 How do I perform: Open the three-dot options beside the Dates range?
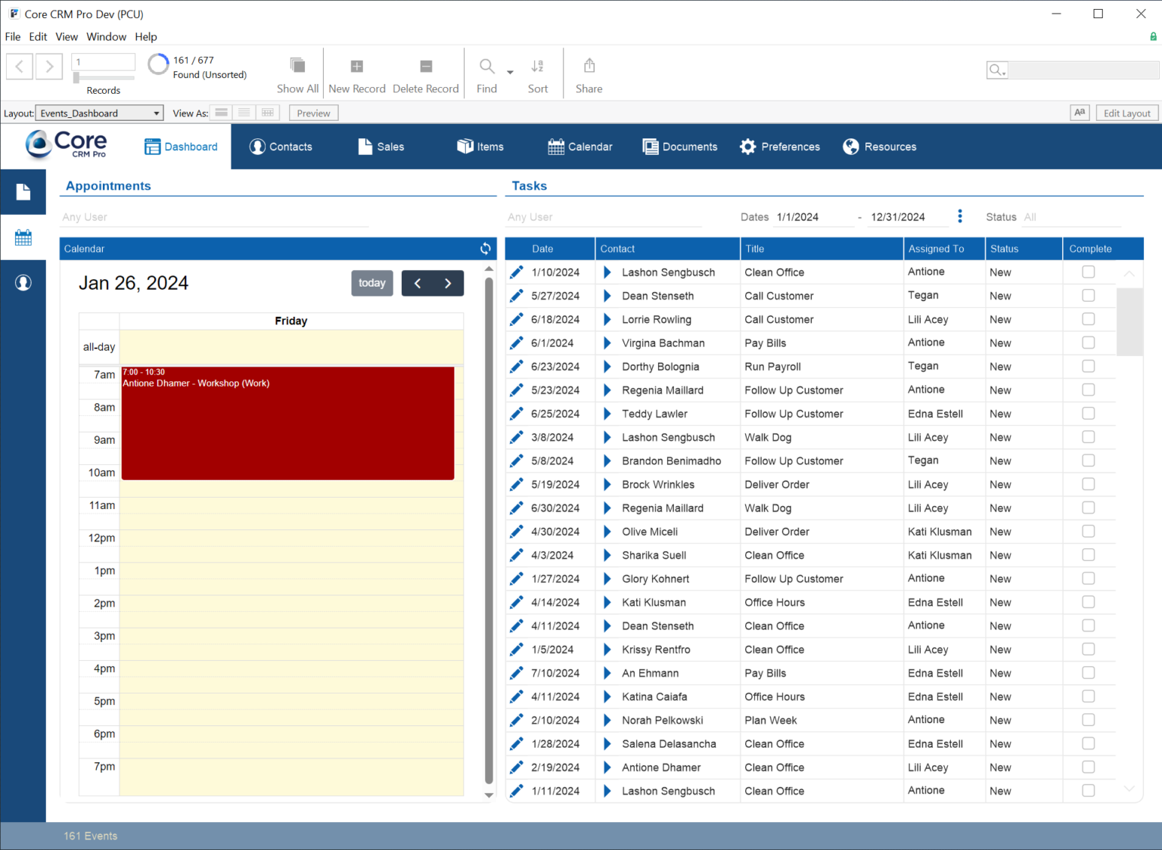coord(959,216)
